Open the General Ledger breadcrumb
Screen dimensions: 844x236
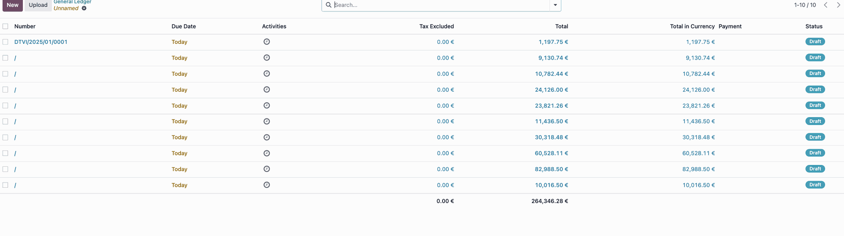73,2
